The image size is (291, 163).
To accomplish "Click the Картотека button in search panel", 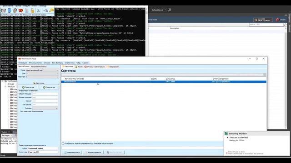I will coord(39,83).
